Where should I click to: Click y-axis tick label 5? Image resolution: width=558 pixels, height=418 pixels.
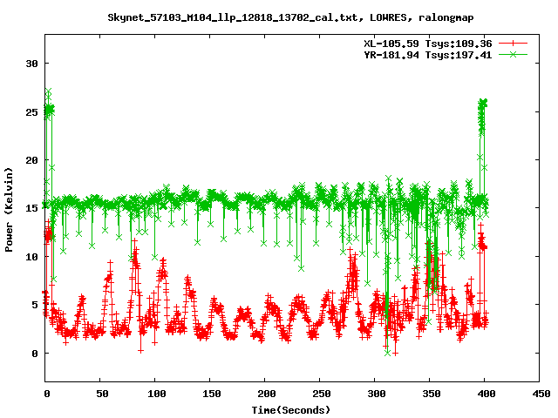(35, 305)
